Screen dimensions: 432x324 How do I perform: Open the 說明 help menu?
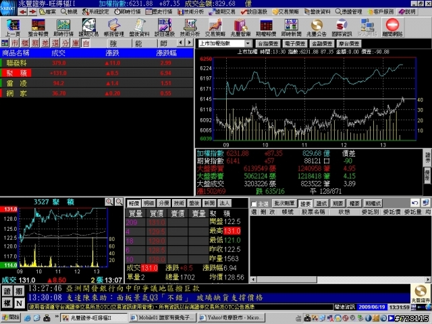click(407, 12)
